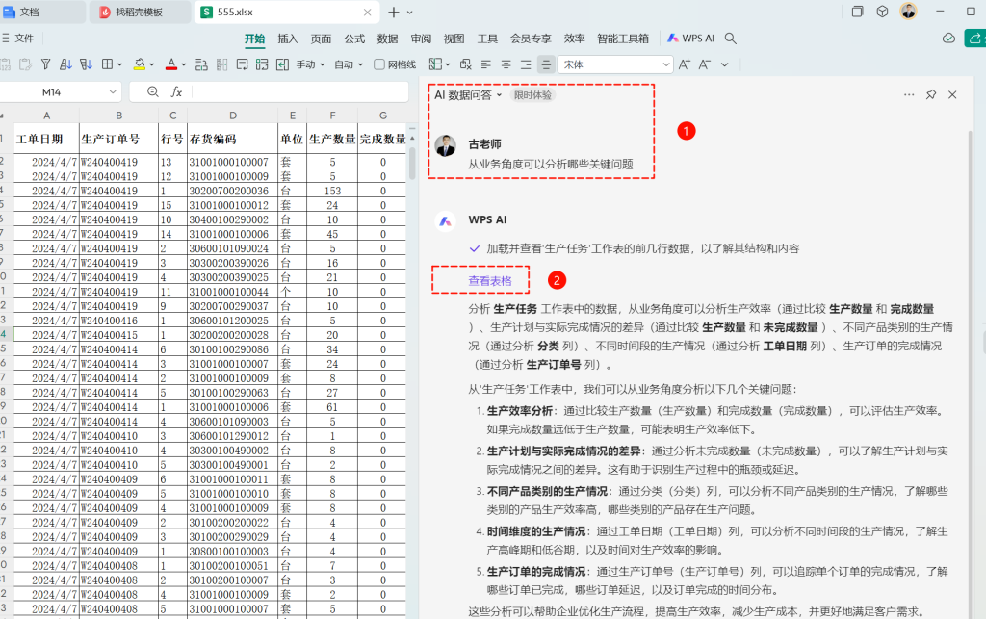Switch to the 公式 tab
Viewport: 986px width, 619px height.
tap(354, 39)
